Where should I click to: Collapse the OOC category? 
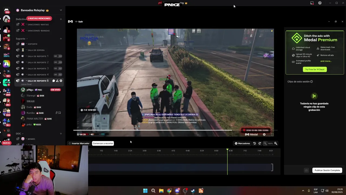click(19, 134)
